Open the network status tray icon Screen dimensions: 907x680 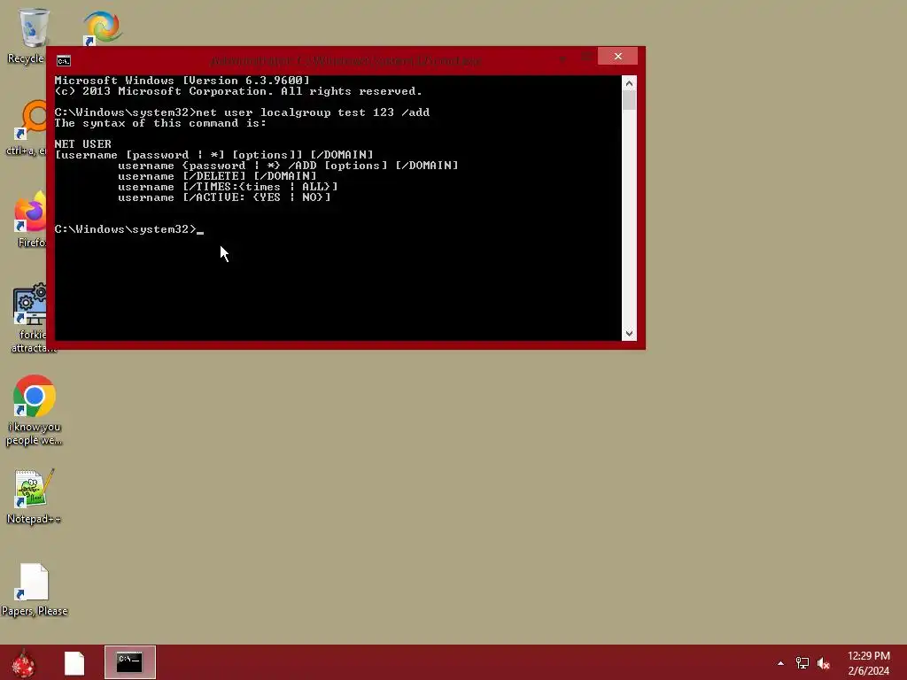[x=802, y=663]
